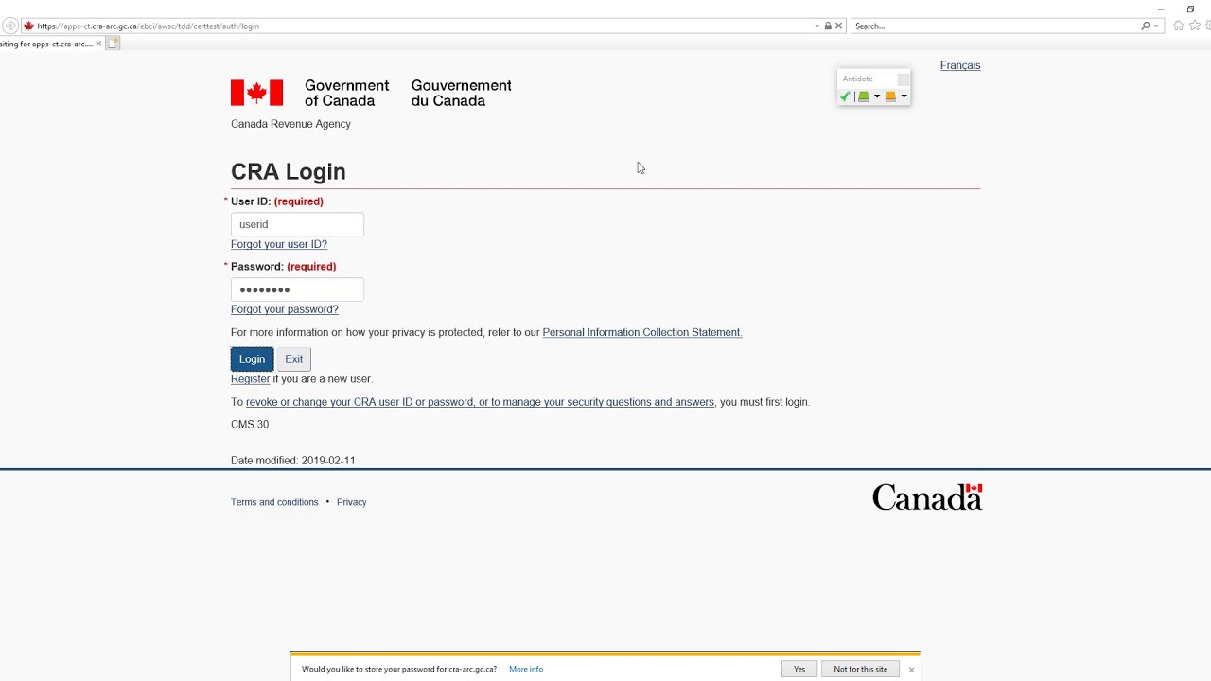The image size is (1211, 681).
Task: Open a new browser tab
Action: point(113,44)
